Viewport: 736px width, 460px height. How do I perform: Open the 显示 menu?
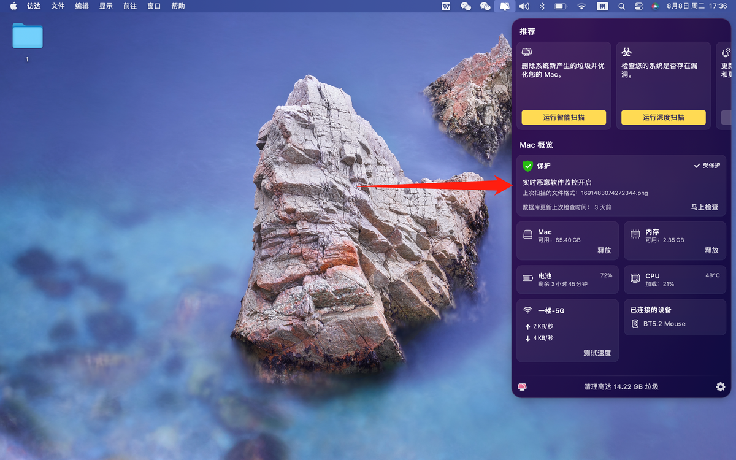click(105, 6)
